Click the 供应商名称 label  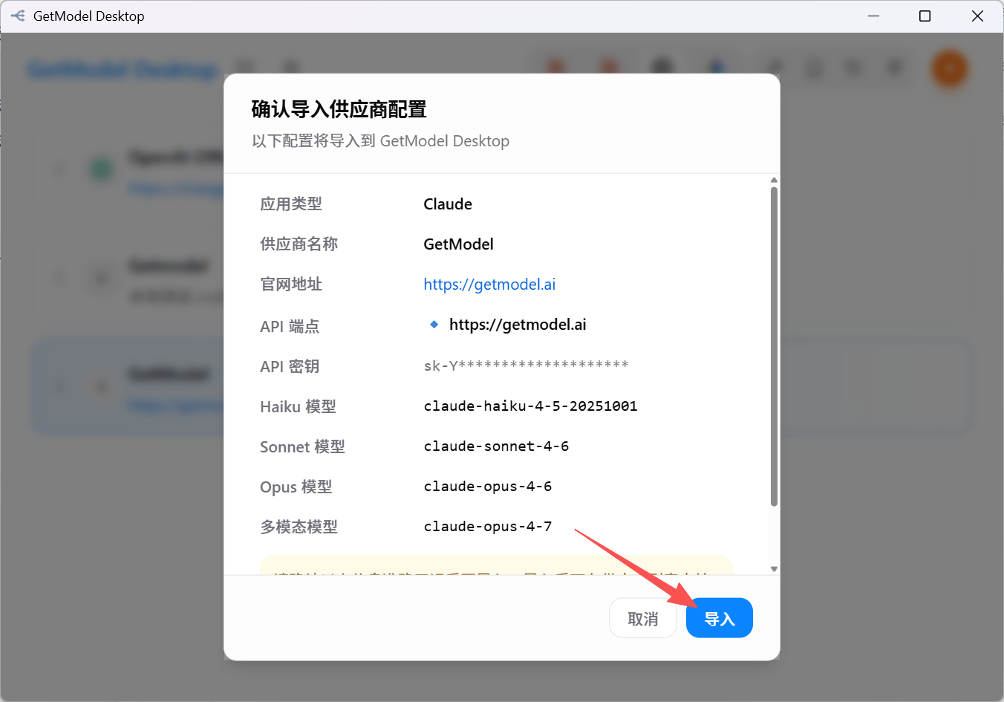299,244
